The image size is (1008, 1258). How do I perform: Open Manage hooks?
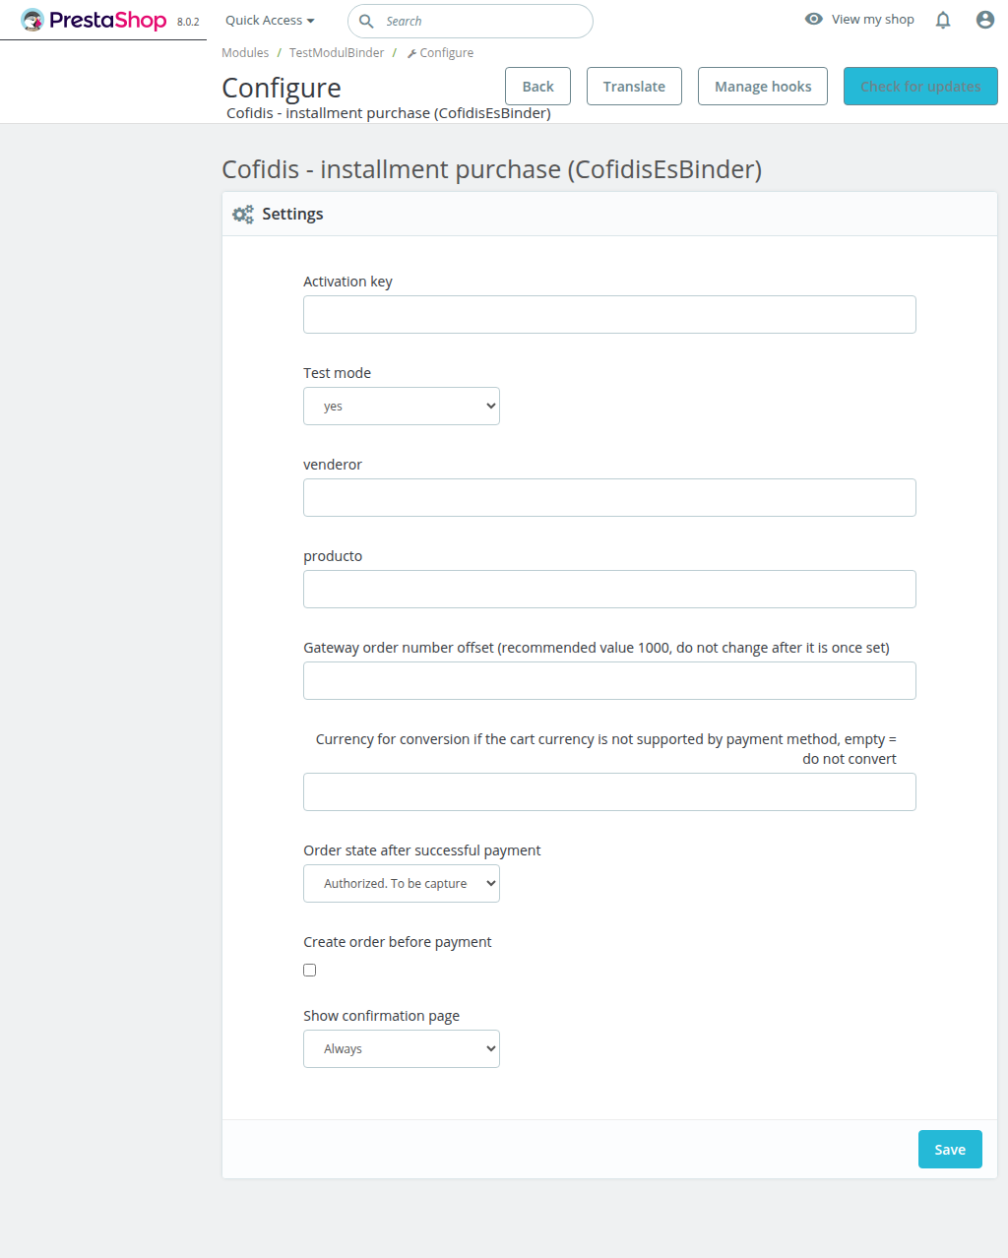(763, 86)
